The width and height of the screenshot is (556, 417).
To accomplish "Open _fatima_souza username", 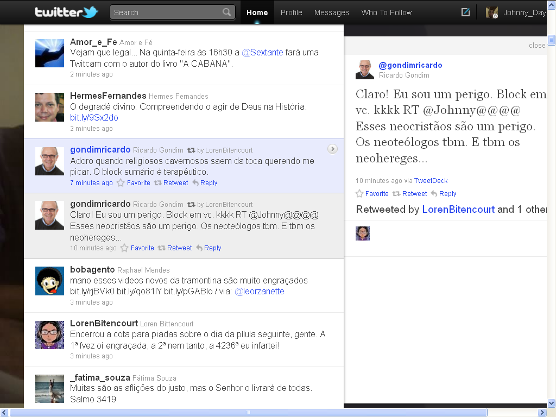I will 100,378.
